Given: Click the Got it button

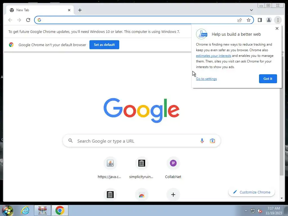Looking at the screenshot, I should pos(268,79).
